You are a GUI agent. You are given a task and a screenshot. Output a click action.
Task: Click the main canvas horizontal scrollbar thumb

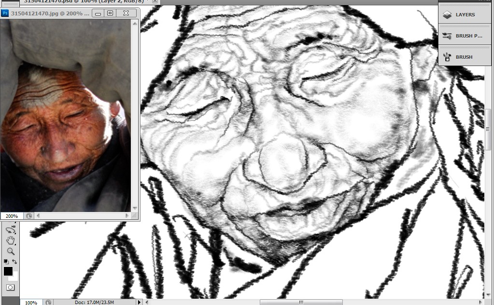301,302
